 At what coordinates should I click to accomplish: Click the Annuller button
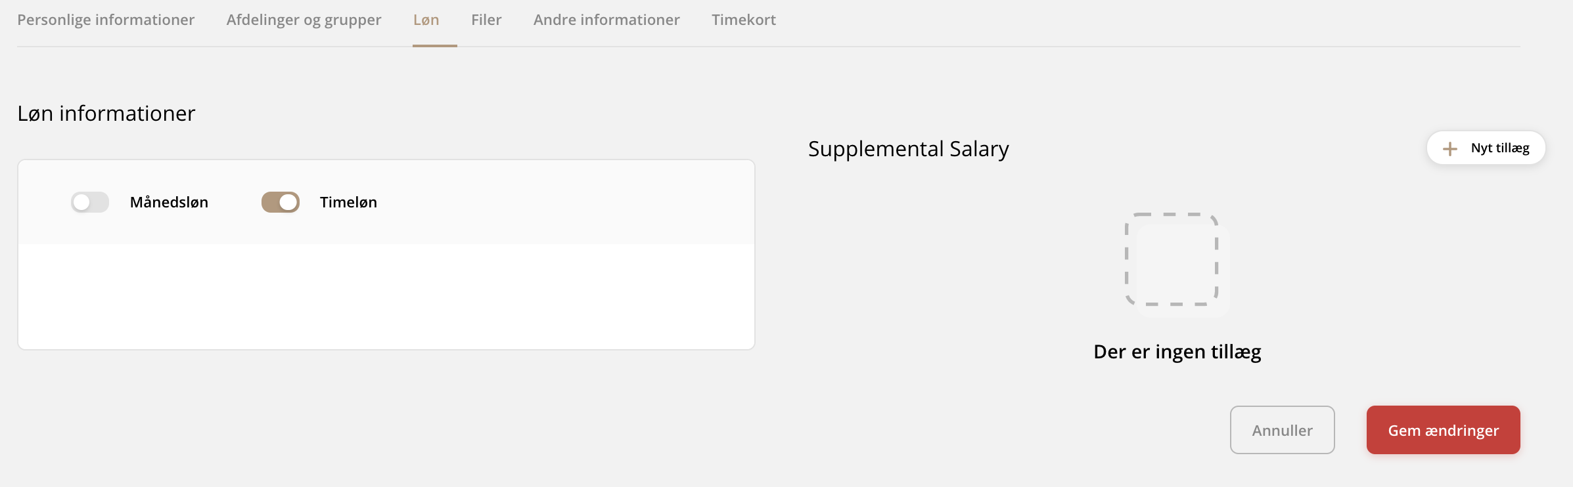(1282, 430)
